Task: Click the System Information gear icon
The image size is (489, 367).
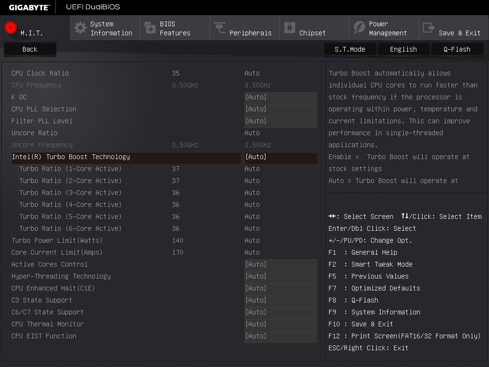Action: tap(80, 28)
